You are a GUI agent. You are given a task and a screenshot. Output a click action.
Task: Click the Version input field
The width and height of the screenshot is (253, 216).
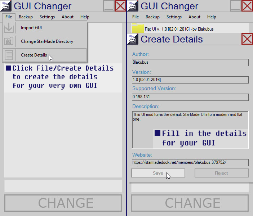pos(190,80)
